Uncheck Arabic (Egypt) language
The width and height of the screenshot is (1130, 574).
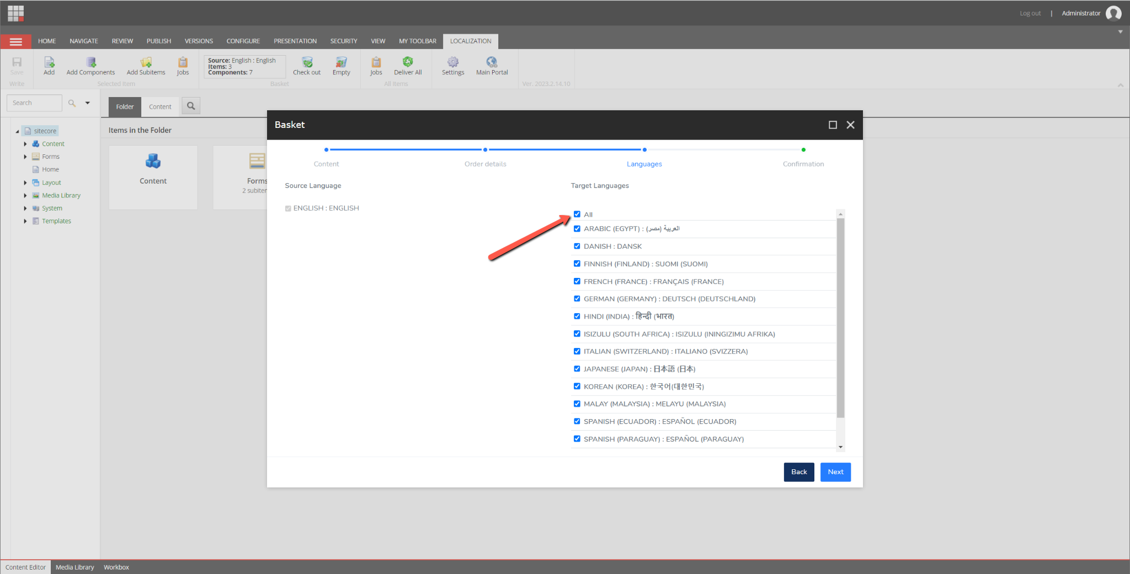(577, 228)
